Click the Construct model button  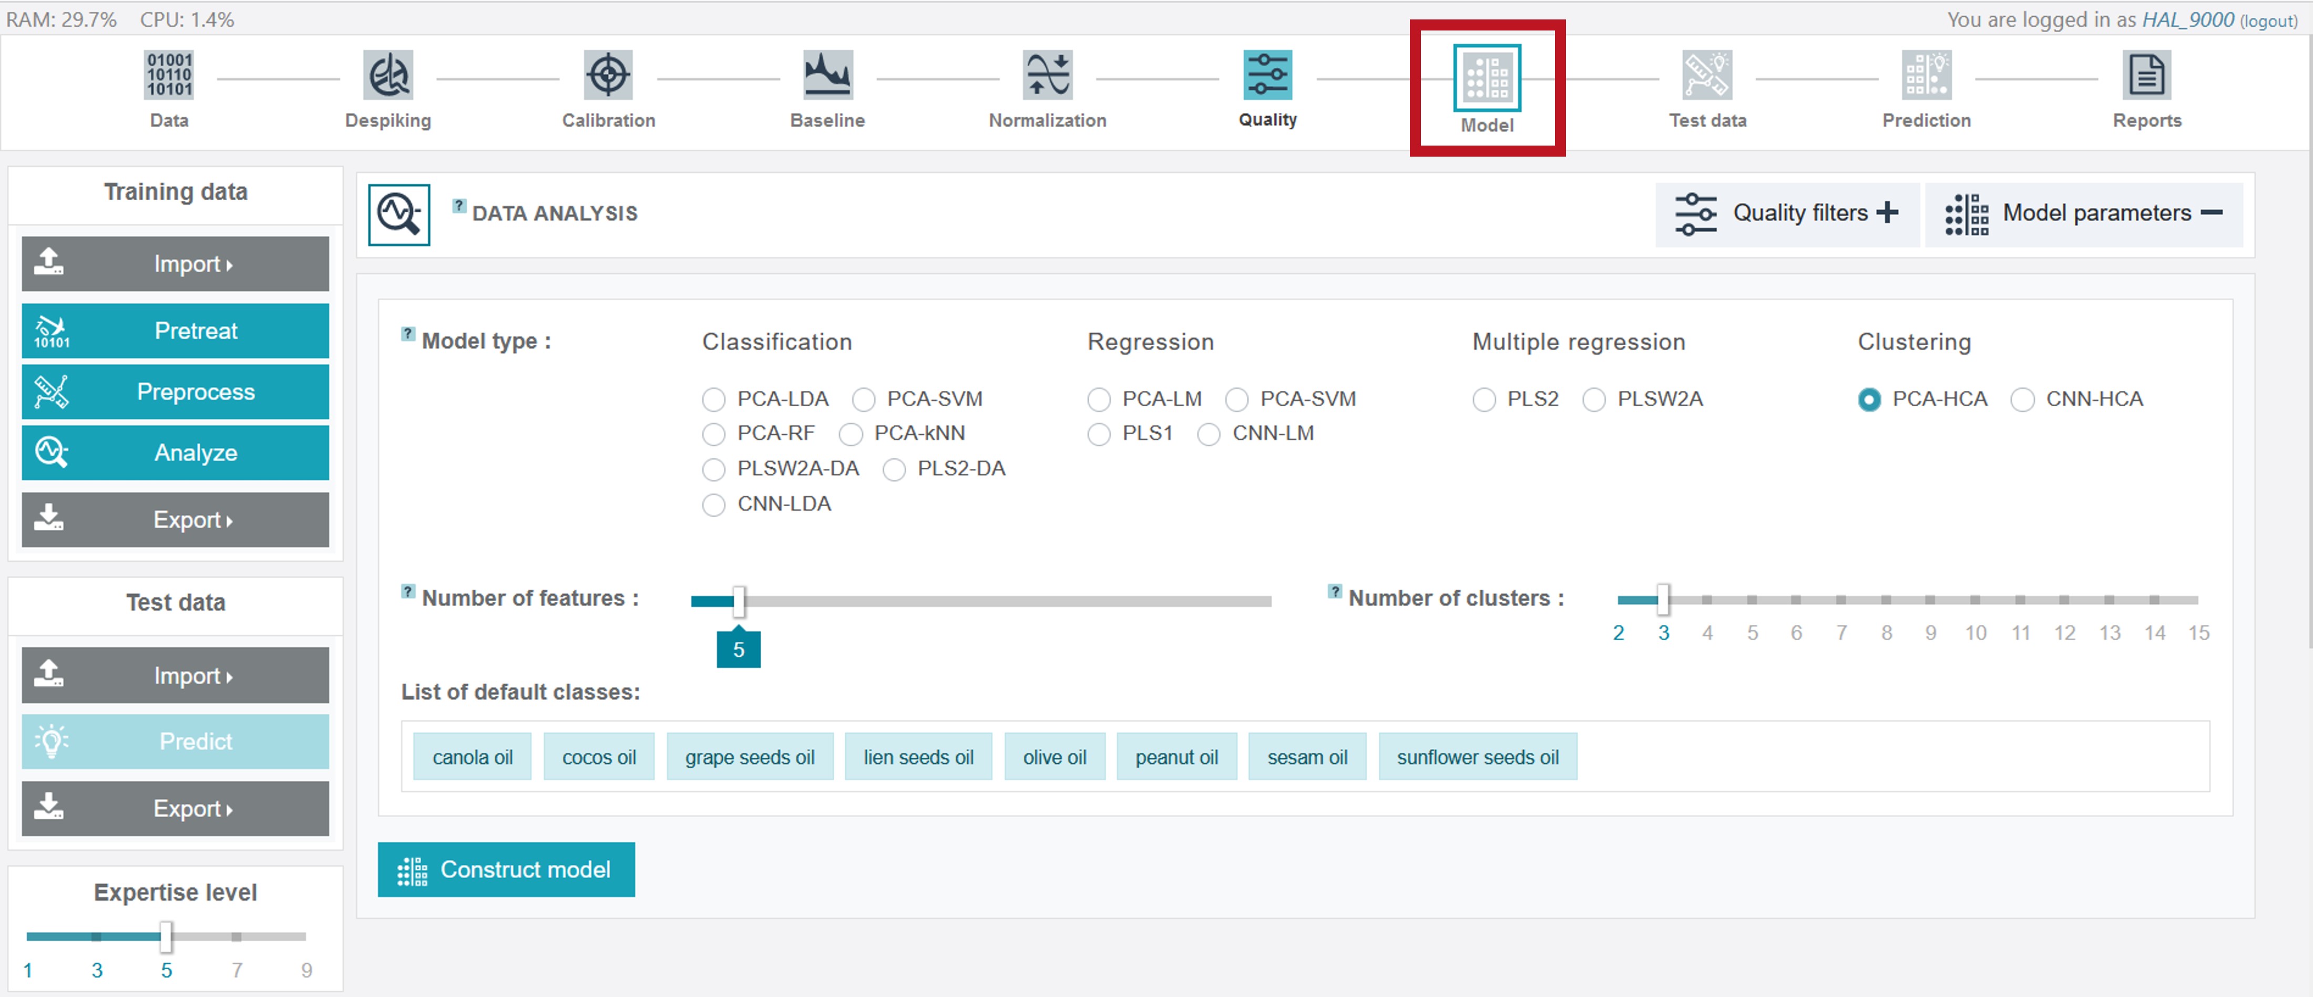[506, 869]
